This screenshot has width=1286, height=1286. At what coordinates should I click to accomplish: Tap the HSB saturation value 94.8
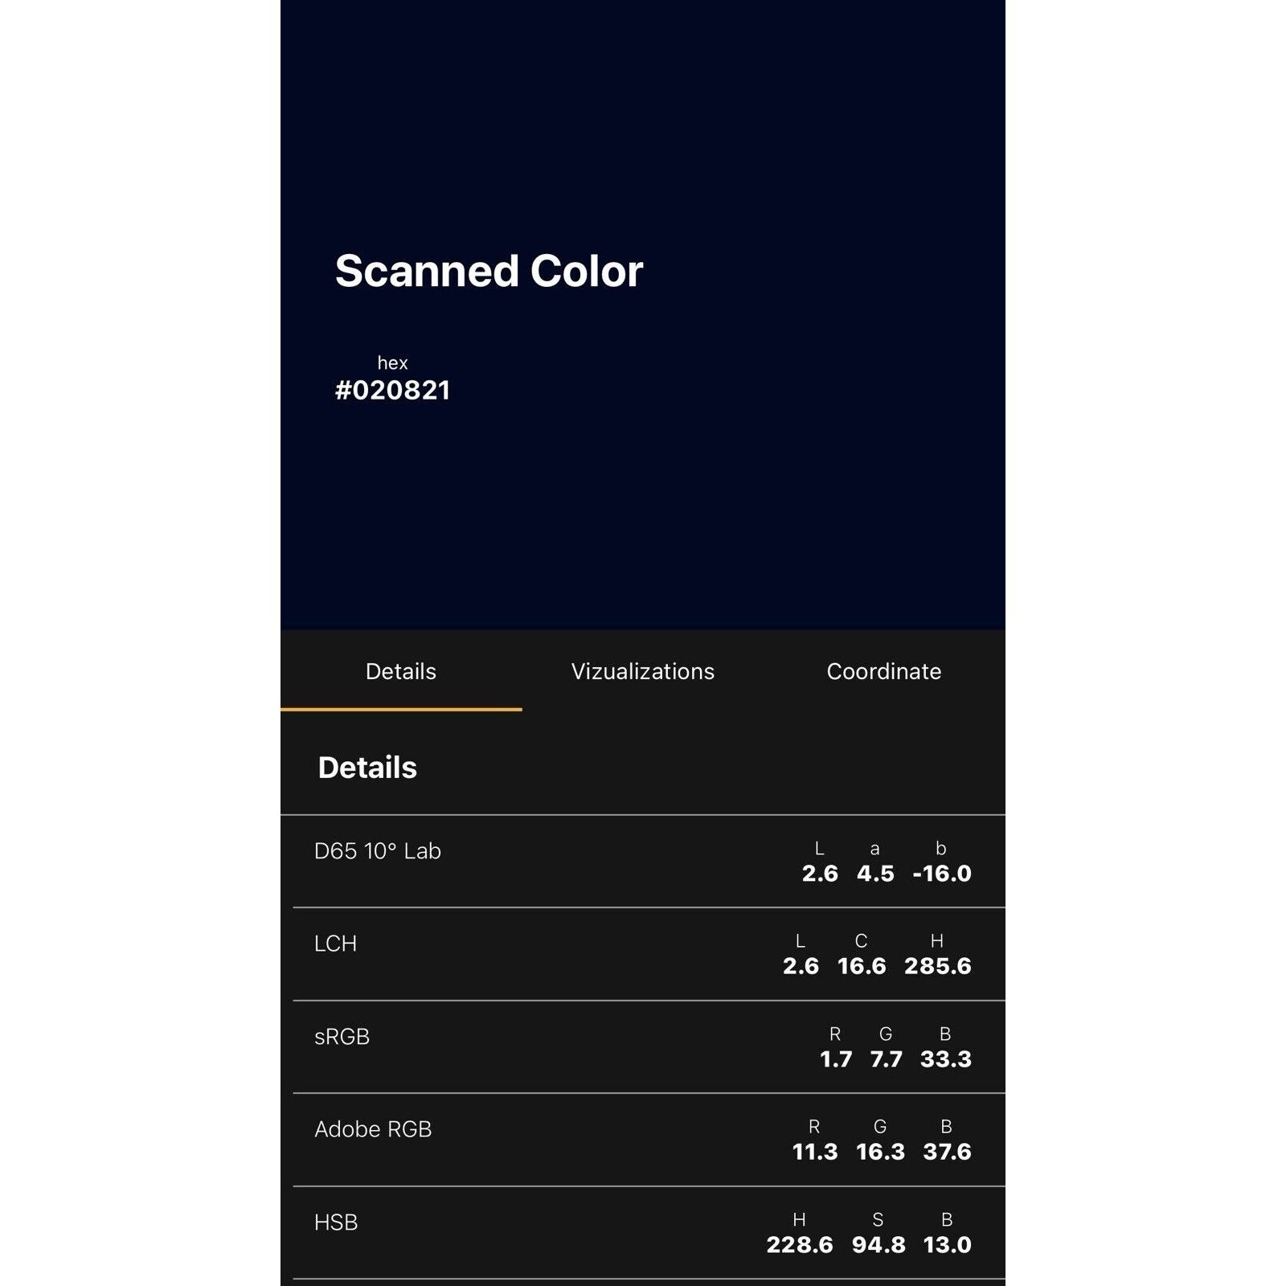[x=878, y=1245]
